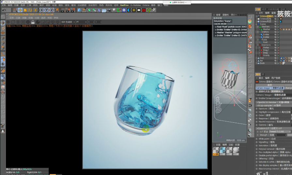Click the Undo arrow in top toolbar

click(4, 10)
